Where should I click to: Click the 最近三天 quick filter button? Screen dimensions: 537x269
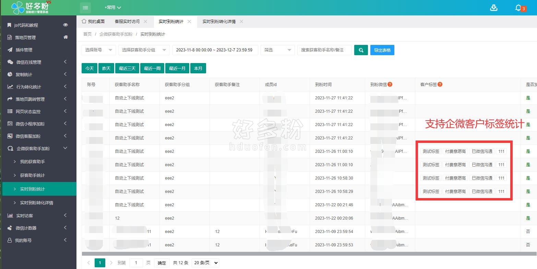coord(127,68)
